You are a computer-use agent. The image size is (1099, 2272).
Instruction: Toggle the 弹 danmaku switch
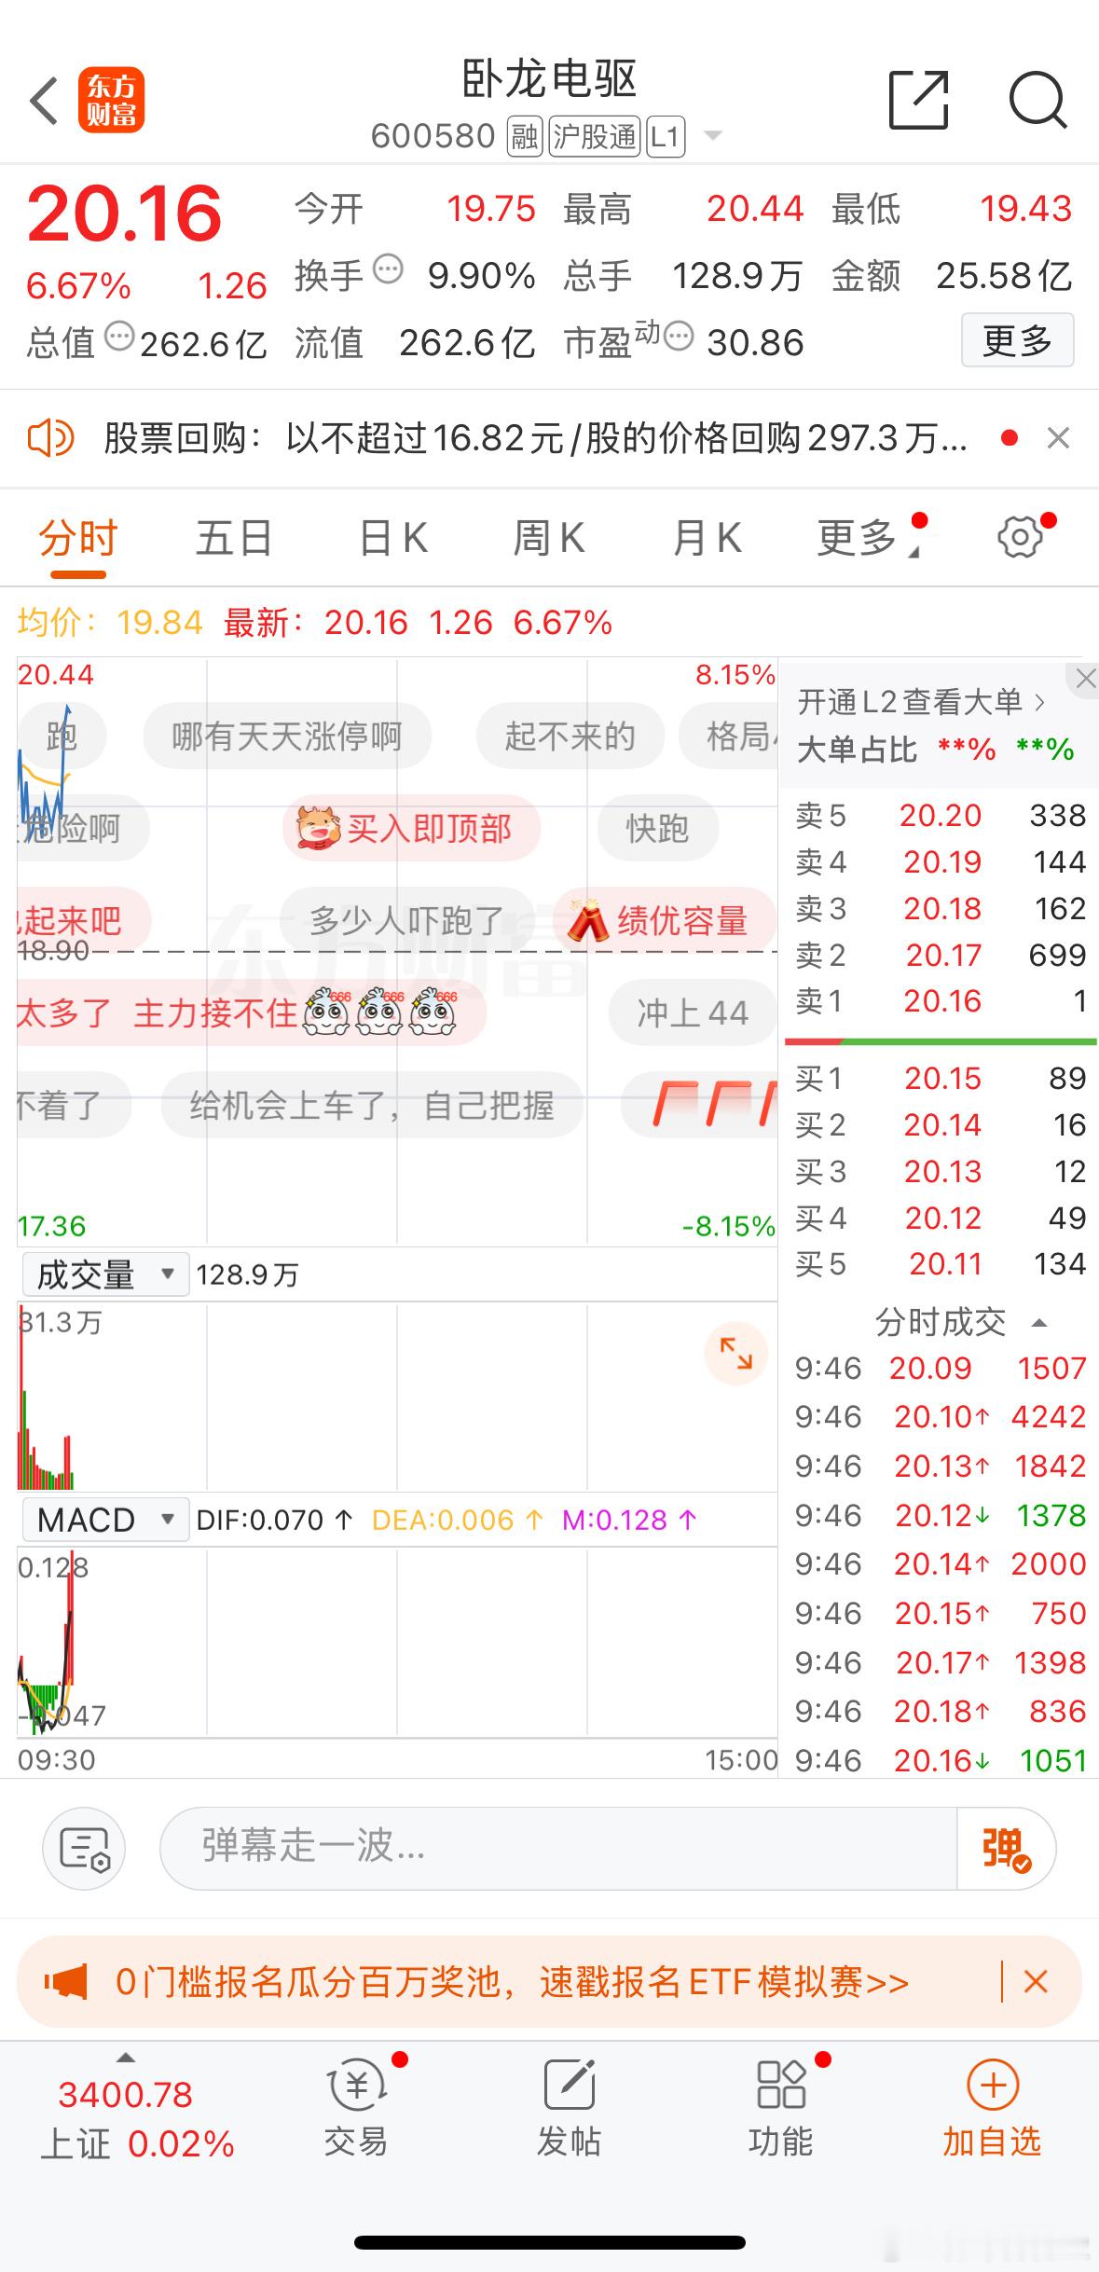1007,1848
